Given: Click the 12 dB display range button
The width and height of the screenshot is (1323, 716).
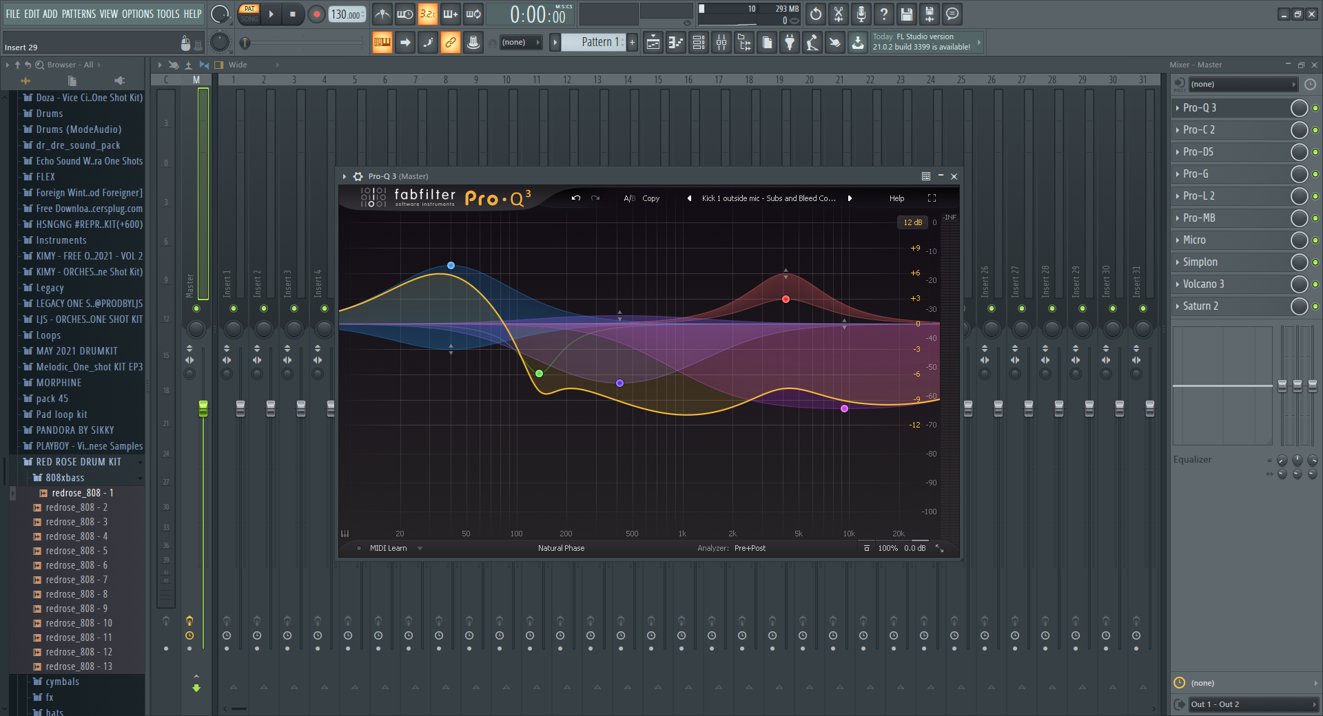Looking at the screenshot, I should pos(912,222).
